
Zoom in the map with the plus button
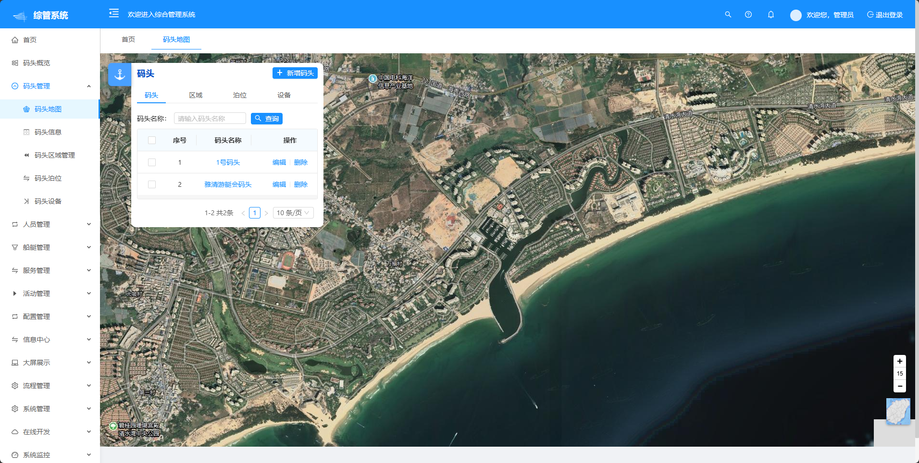pyautogui.click(x=899, y=361)
